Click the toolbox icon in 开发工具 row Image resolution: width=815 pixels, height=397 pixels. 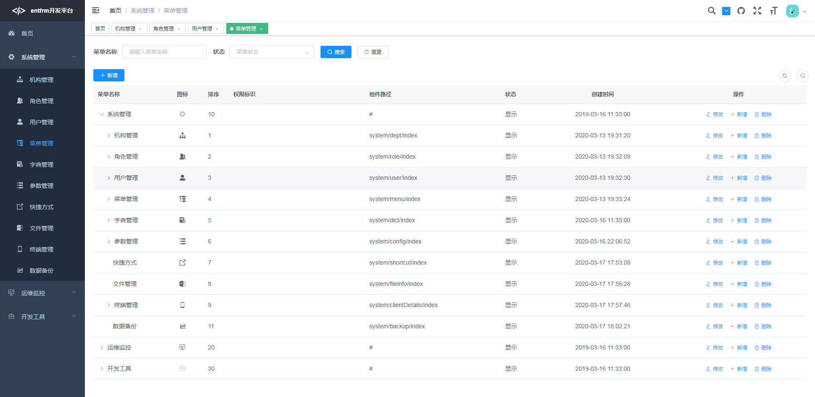[x=183, y=369]
